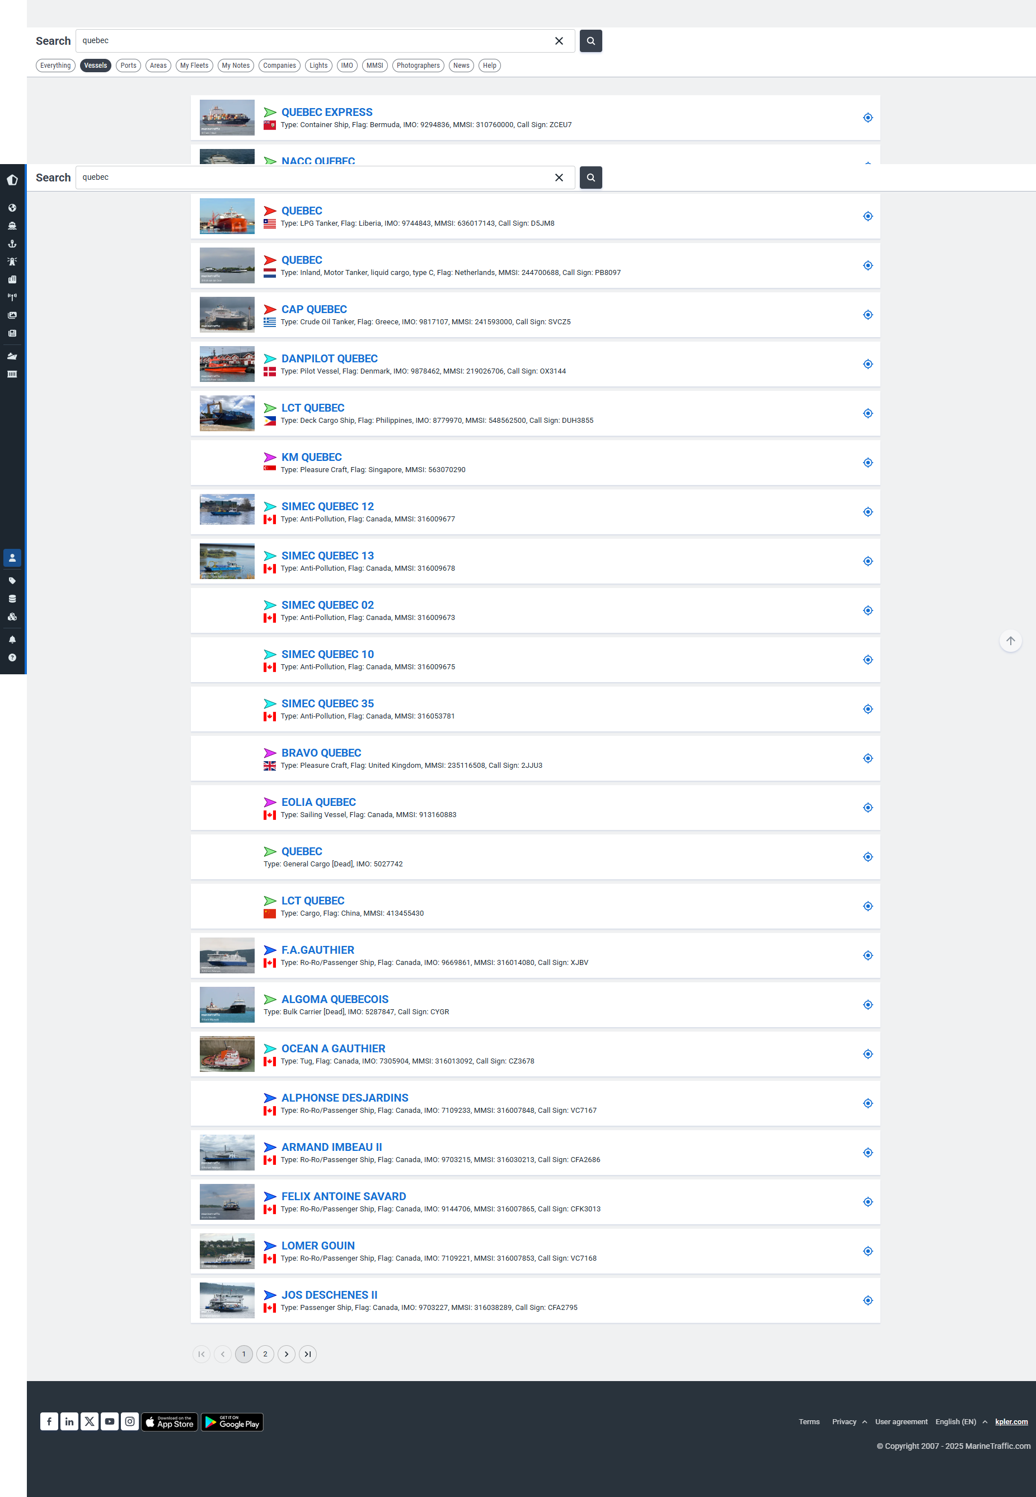Open the ALGOMA QUEBECOIS vessel link
Viewport: 1036px width, 1497px height.
[x=335, y=1000]
